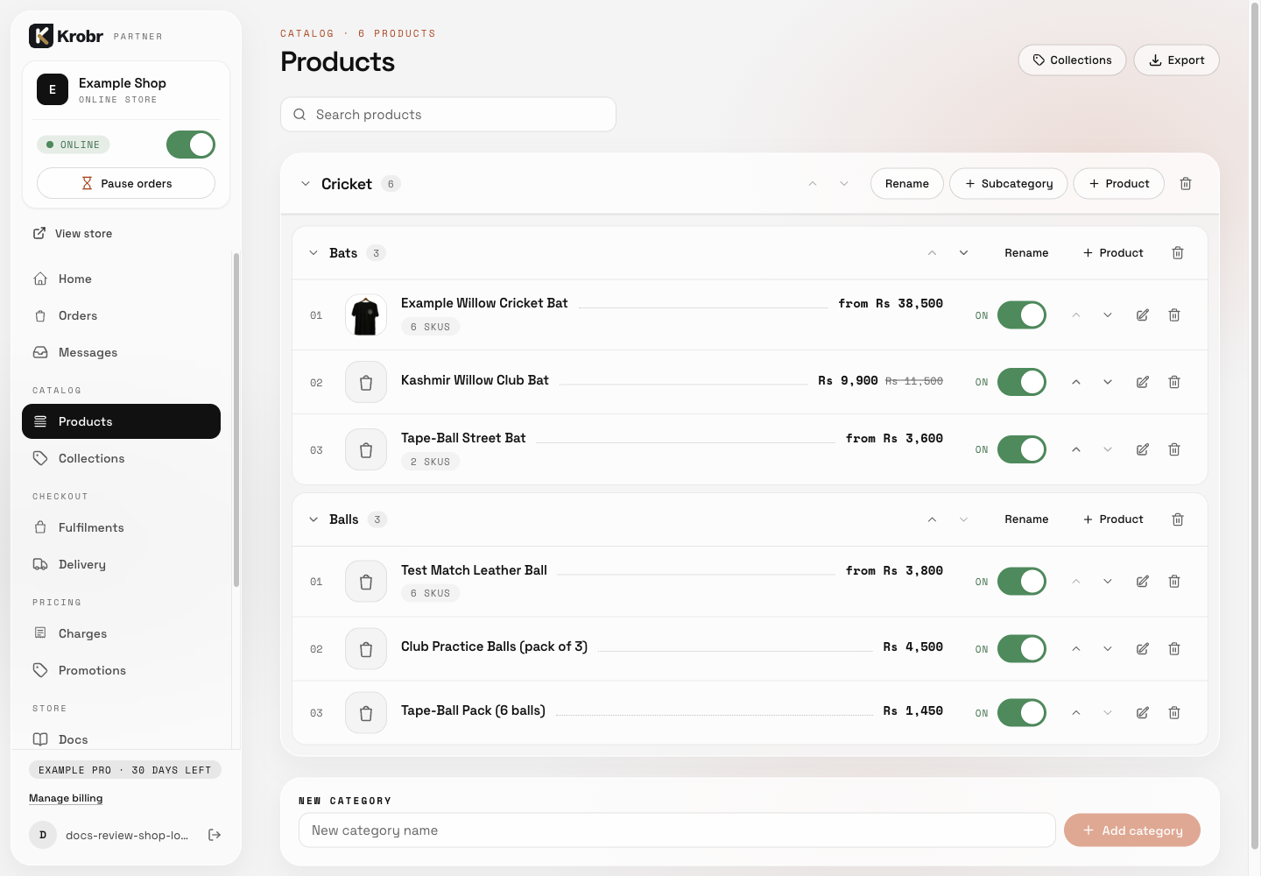The image size is (1261, 876).
Task: Move Test Match Leather Ball down
Action: [x=1108, y=582]
